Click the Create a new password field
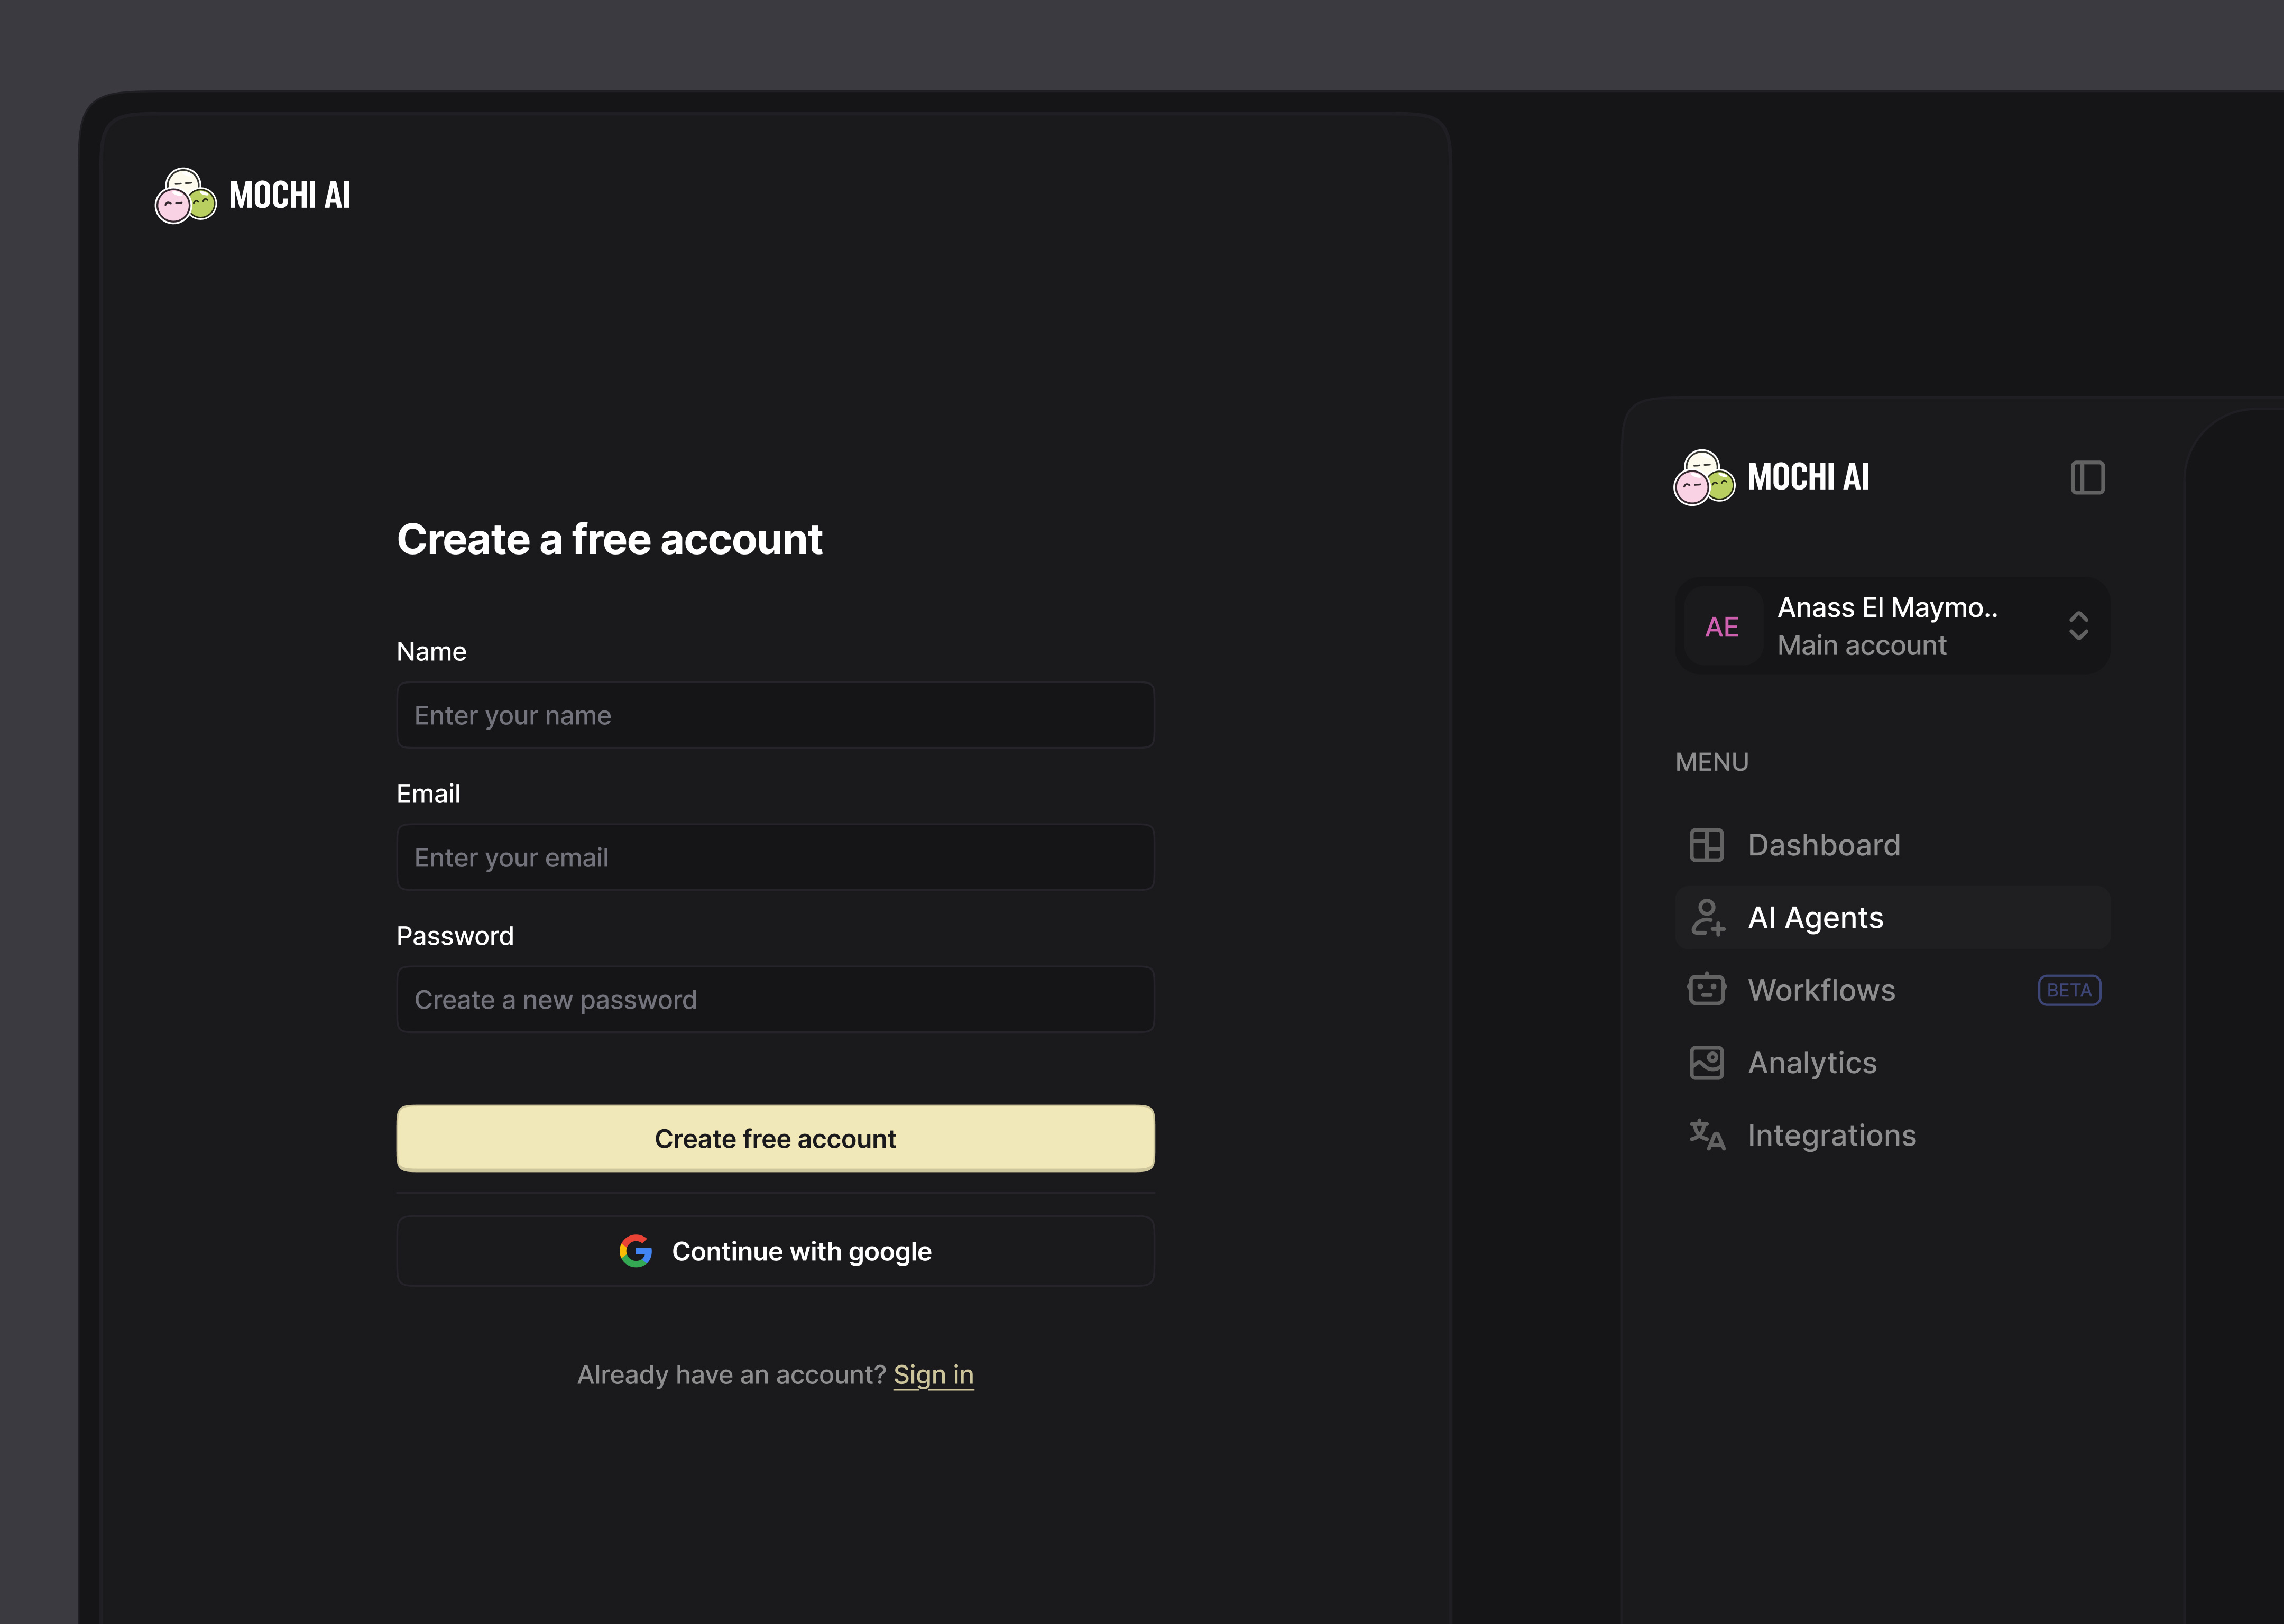2284x1624 pixels. [x=775, y=1000]
